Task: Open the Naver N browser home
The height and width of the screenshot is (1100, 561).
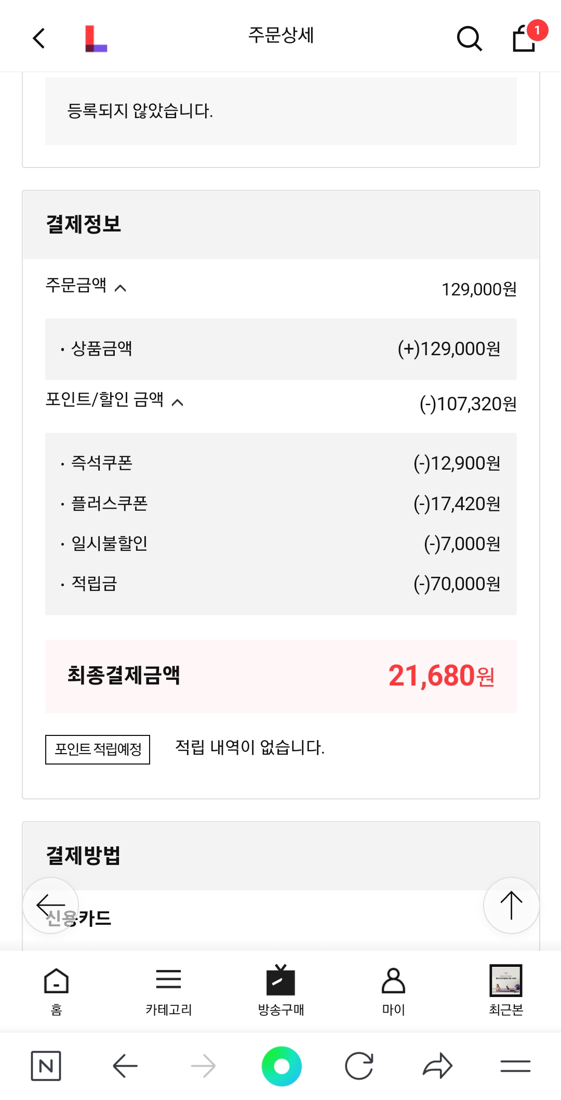Action: point(46,1066)
